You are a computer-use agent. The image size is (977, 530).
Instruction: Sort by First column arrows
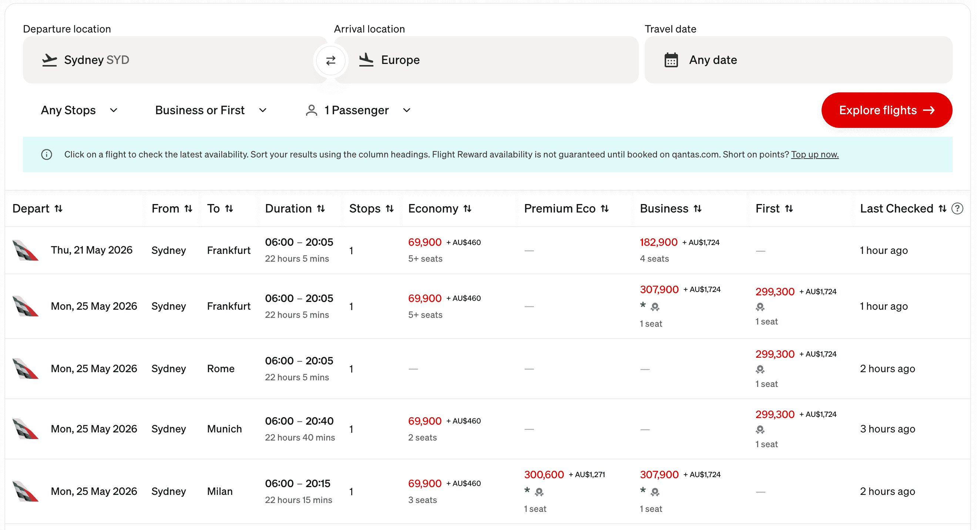tap(789, 208)
